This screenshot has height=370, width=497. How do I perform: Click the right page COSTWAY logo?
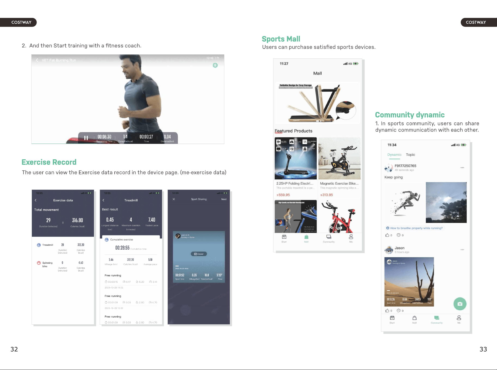[476, 22]
